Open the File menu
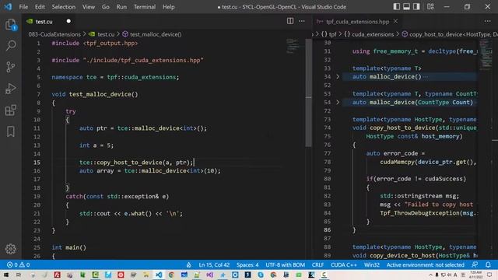498x280 pixels. click(23, 7)
